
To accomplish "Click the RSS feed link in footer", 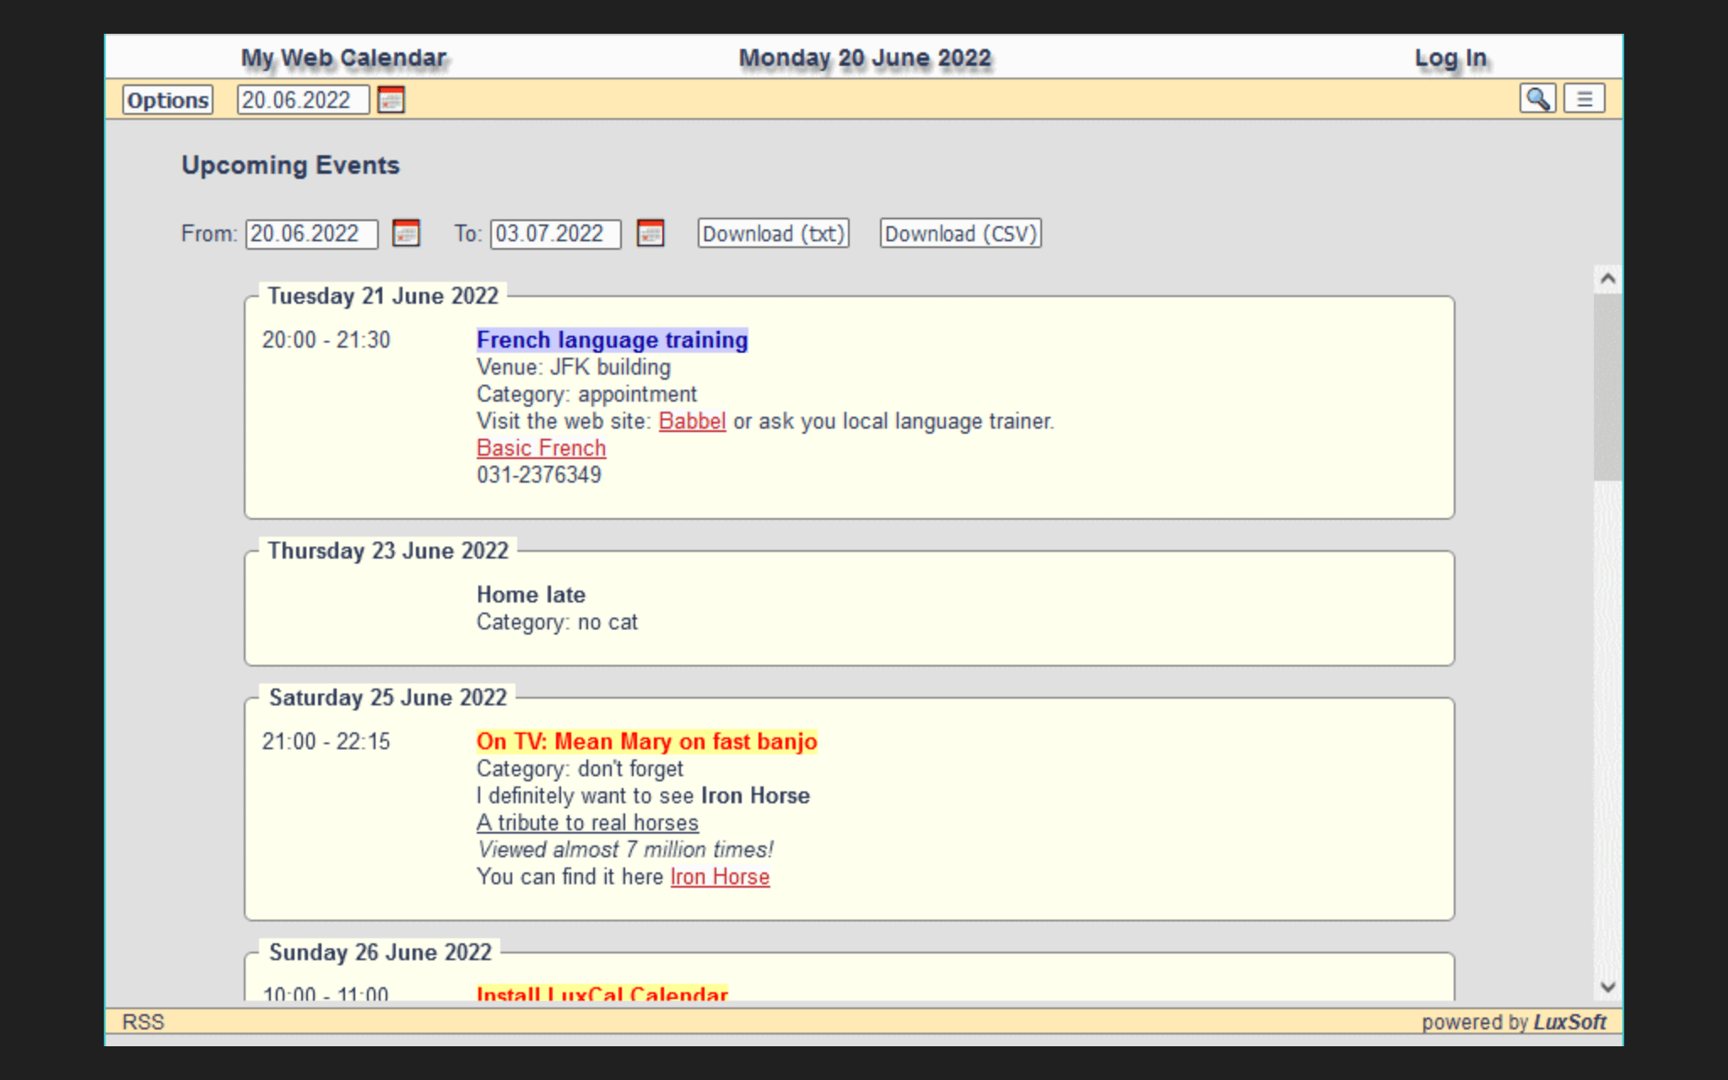I will click(143, 1022).
